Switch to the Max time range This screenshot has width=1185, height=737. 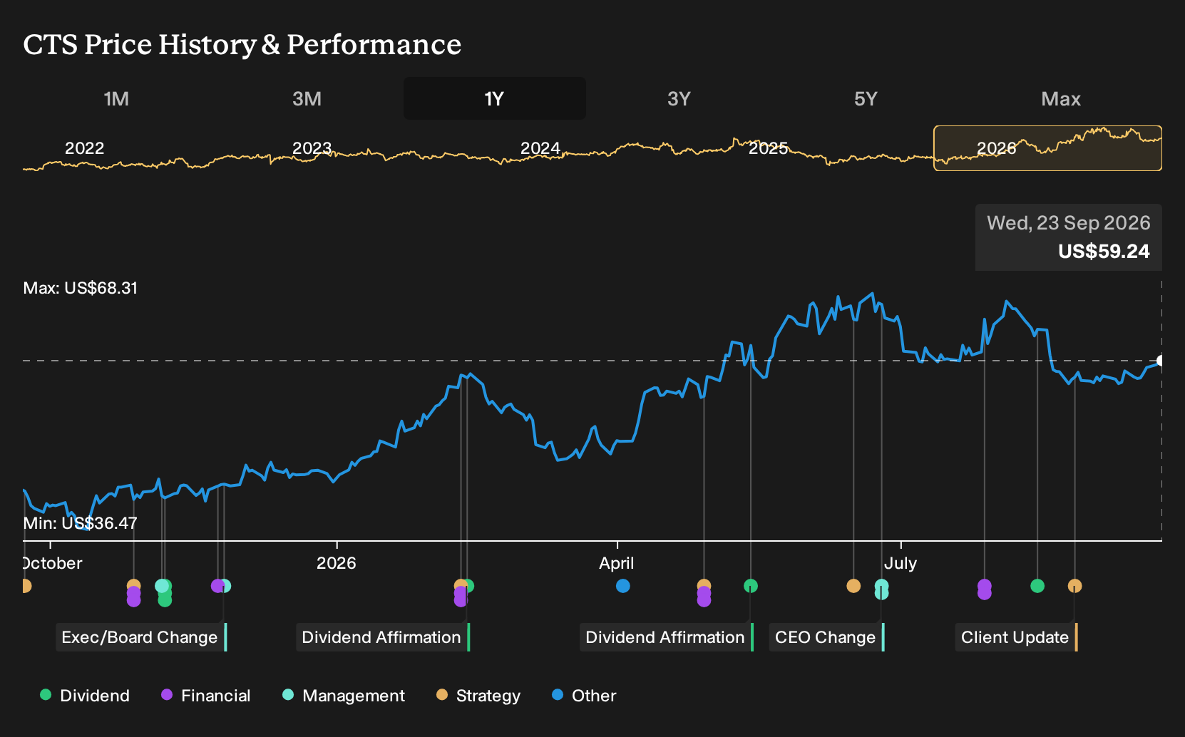[1061, 99]
